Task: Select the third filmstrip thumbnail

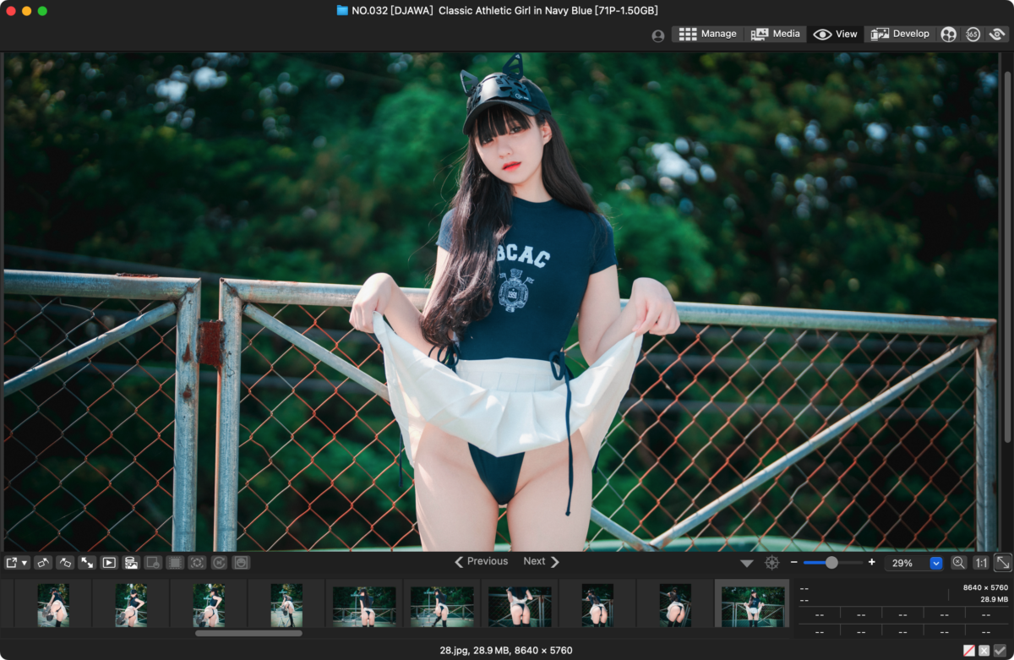Action: 209,604
